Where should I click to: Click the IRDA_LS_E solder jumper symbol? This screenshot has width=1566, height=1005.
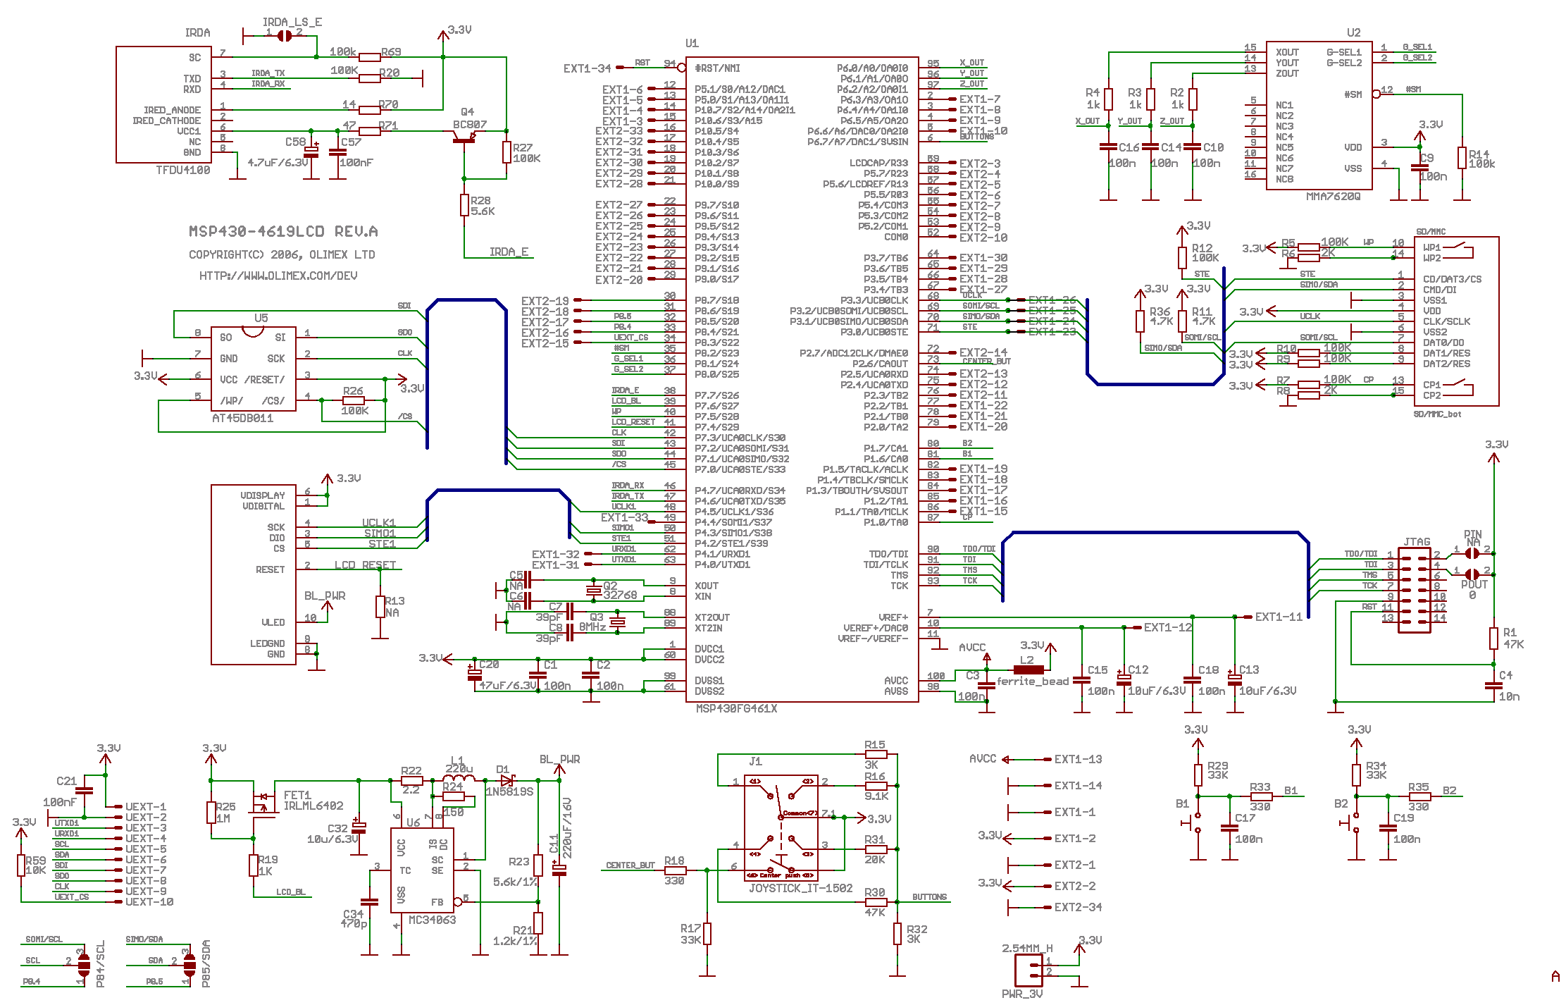click(x=285, y=35)
